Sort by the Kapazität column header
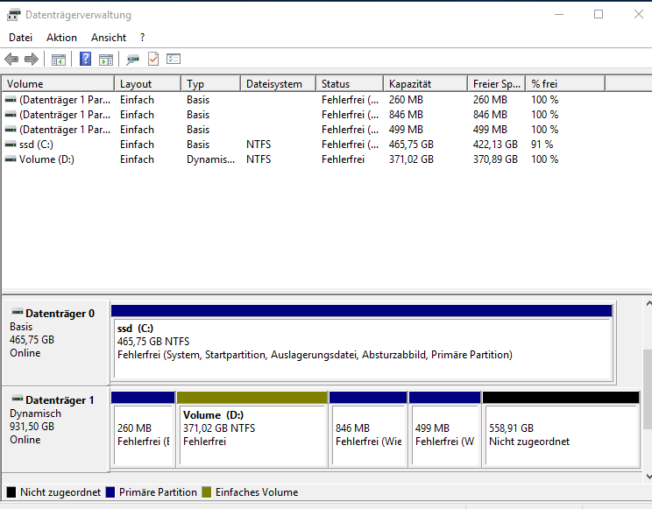The height and width of the screenshot is (509, 652). click(x=425, y=83)
